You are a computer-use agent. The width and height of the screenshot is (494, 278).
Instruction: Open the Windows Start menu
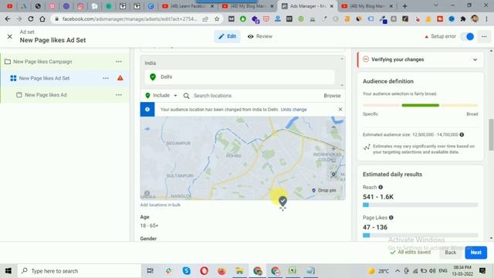click(x=8, y=271)
